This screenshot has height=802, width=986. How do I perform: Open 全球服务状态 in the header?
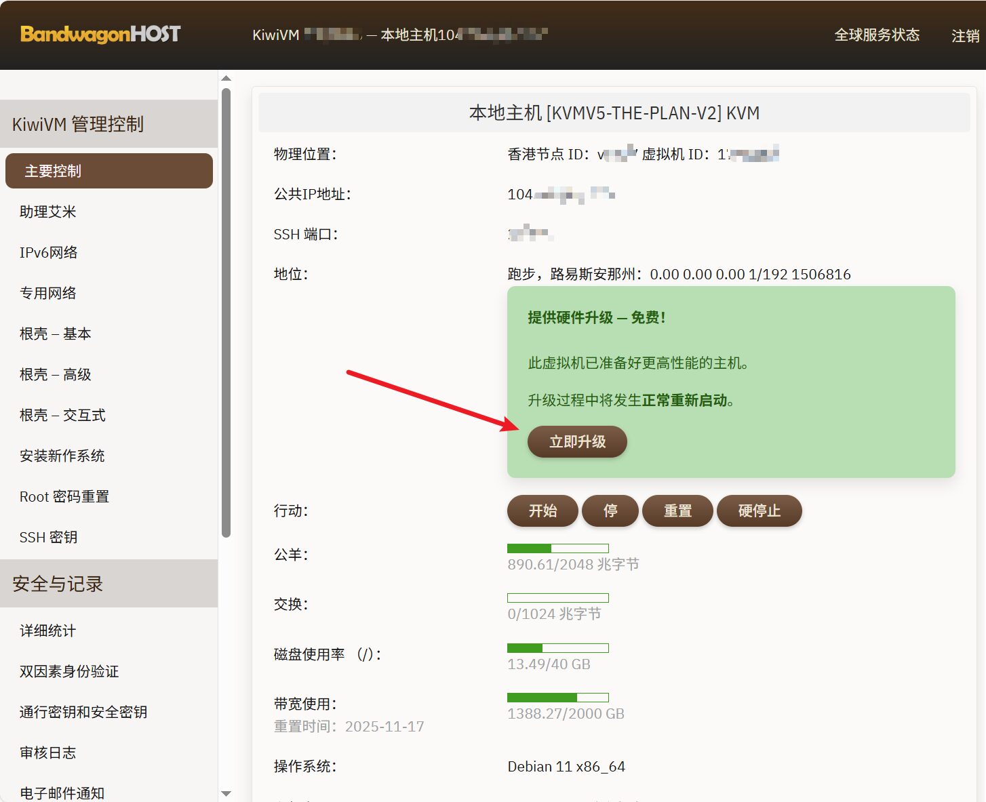pyautogui.click(x=876, y=35)
